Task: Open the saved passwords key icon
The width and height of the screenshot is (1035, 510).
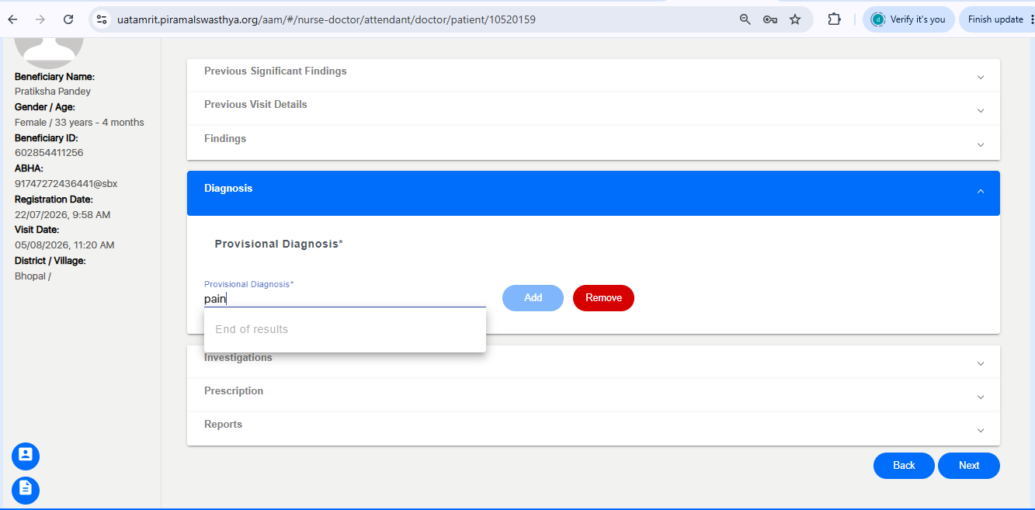Action: click(770, 19)
